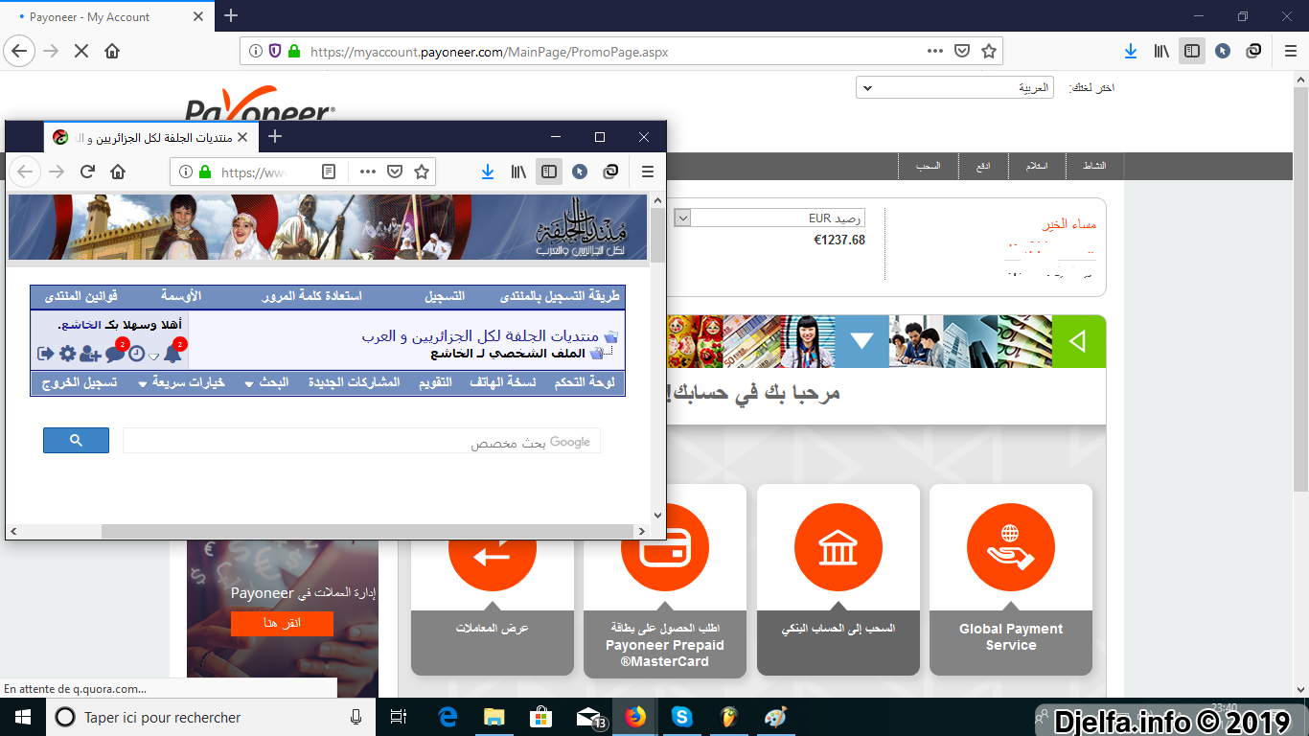The width and height of the screenshot is (1309, 736).
Task: Open library icon in forum window toolbar
Action: click(518, 172)
